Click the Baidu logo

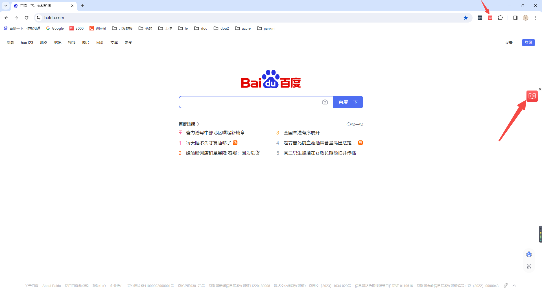coord(271,79)
